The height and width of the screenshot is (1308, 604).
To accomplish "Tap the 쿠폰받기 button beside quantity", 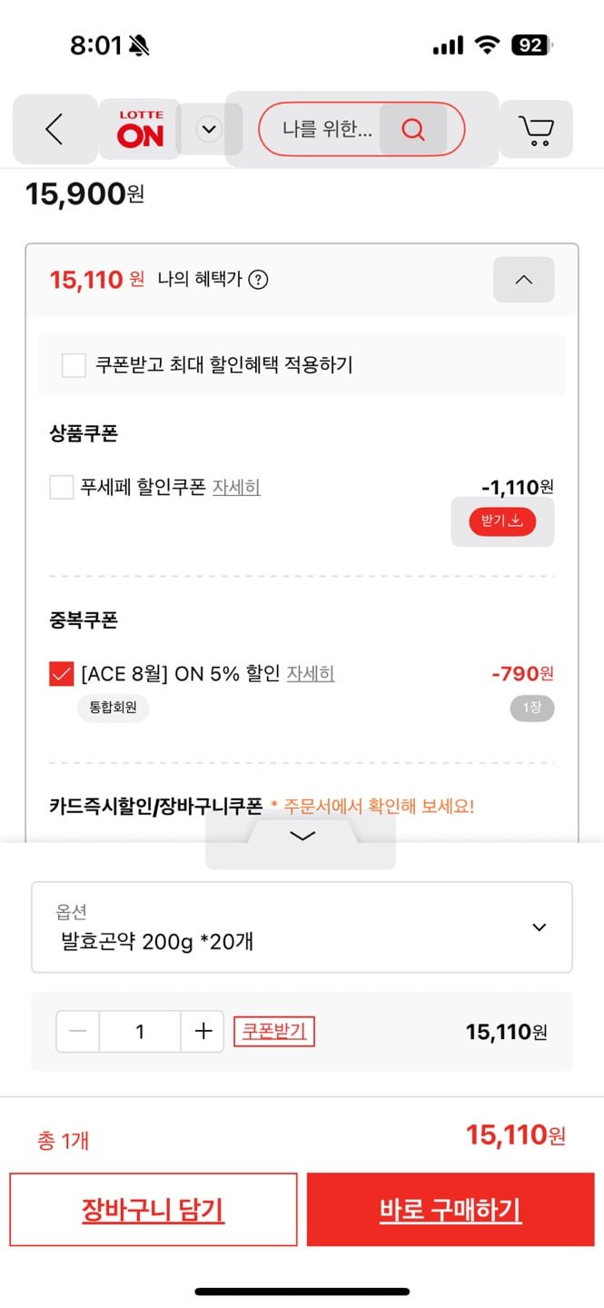I will (x=274, y=1031).
